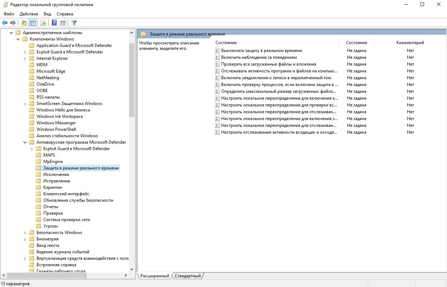The image size is (447, 287).
Task: Click the folder icon of Microsoft Edge
Action: click(32, 71)
